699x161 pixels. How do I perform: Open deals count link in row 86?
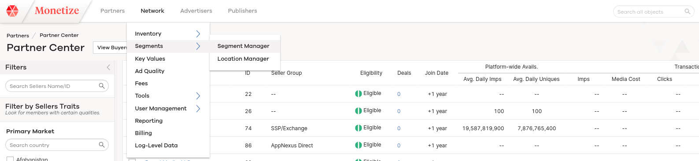point(399,146)
